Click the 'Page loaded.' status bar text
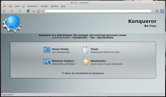166x97 pixels. (x=7, y=95)
